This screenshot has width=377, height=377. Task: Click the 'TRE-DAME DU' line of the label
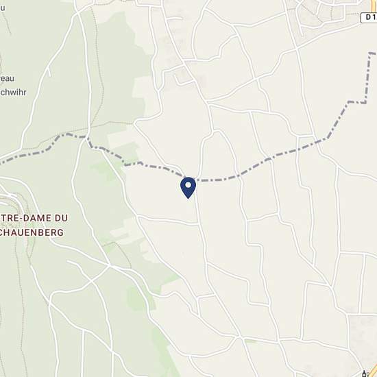pos(34,218)
